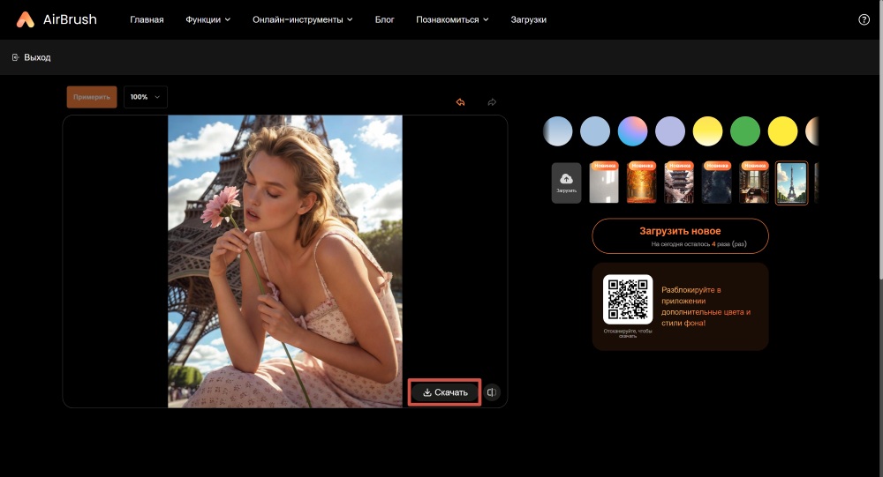
Task: Click the edited portrait photo on canvas
Action: pos(285,262)
